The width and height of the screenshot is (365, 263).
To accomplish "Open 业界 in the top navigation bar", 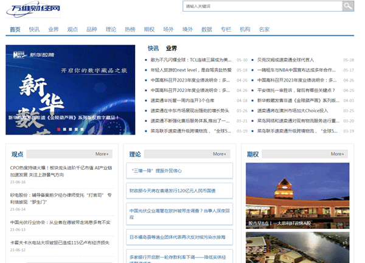I will tap(54, 29).
